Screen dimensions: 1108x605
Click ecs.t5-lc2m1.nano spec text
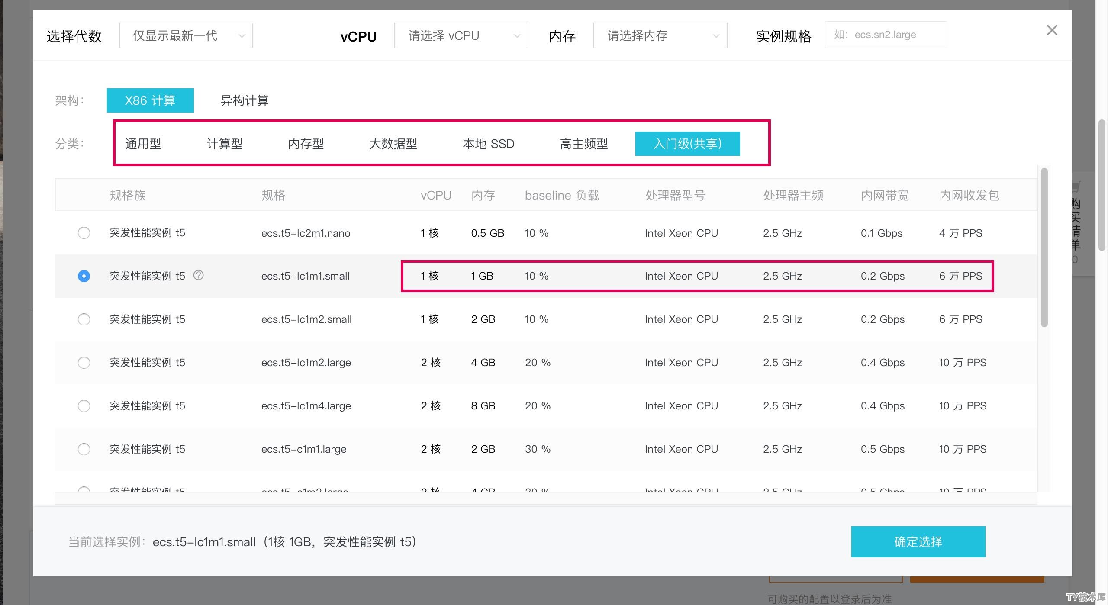point(306,233)
